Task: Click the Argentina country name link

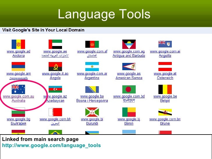Action: coord(92,78)
